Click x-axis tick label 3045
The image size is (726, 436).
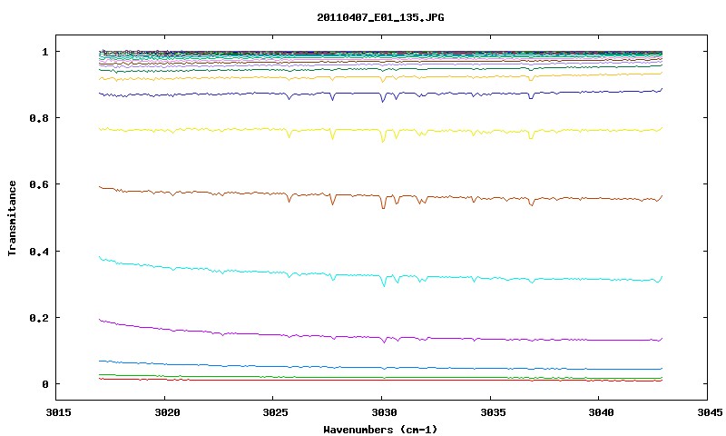pos(709,412)
